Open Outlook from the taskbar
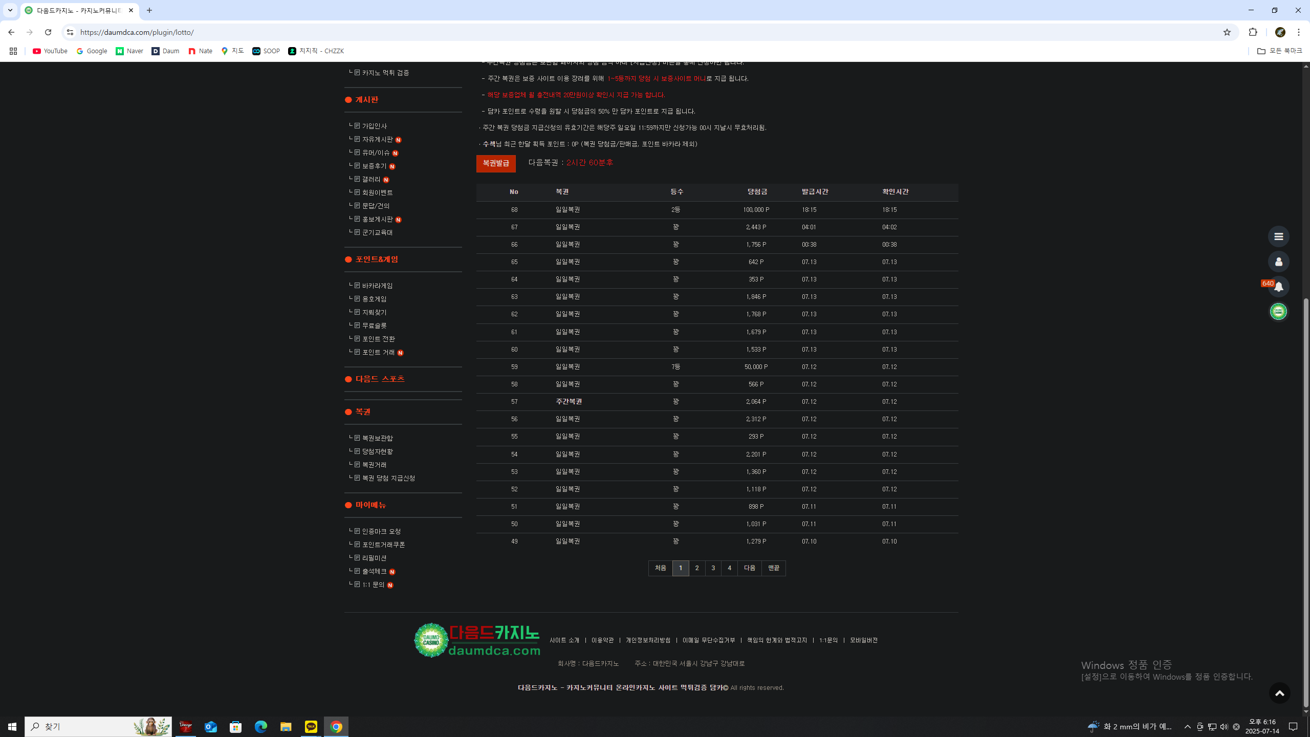The width and height of the screenshot is (1310, 737). point(211,727)
